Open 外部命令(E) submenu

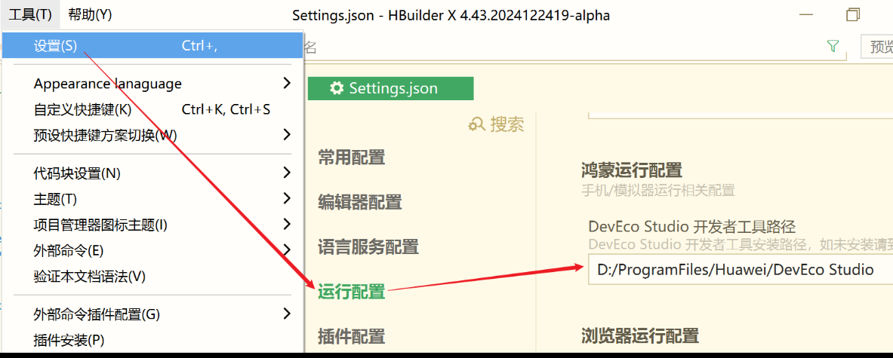[x=152, y=250]
